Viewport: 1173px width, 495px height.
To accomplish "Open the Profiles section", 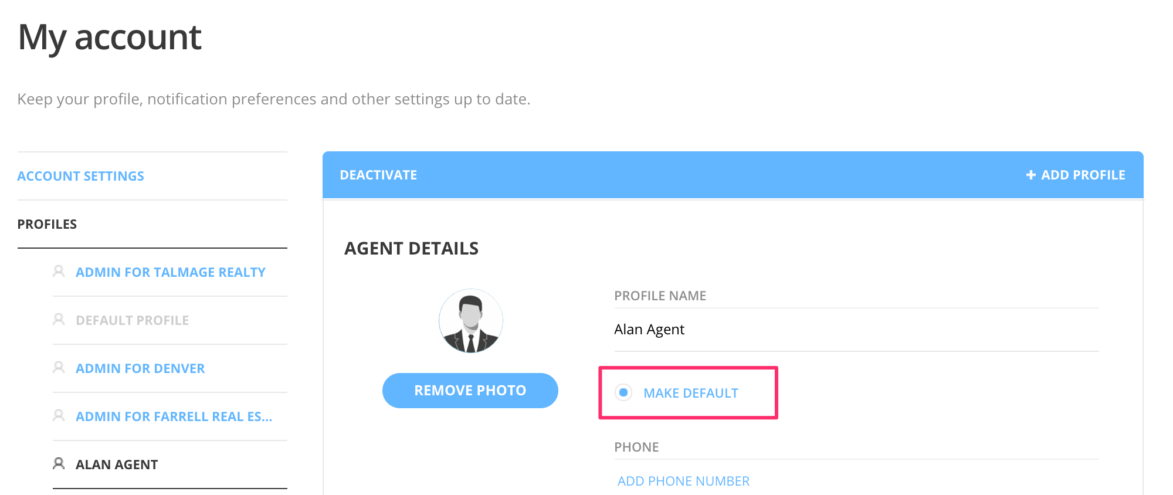I will coord(48,224).
